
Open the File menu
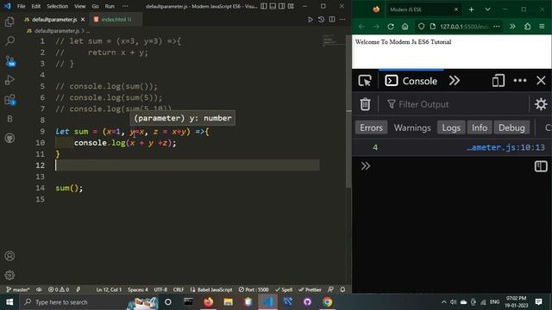pos(21,6)
